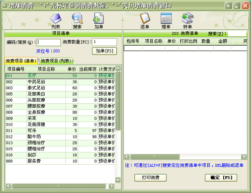
Task: Click the 消费数量 quantity field
Action: pyautogui.click(x=104, y=42)
